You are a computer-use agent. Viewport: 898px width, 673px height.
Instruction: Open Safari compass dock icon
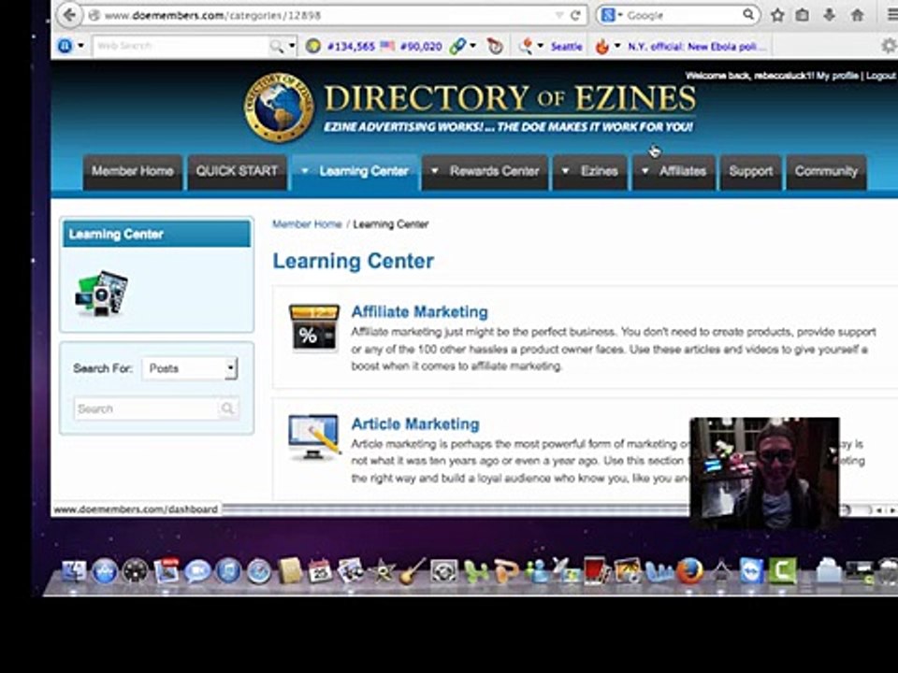coord(259,571)
